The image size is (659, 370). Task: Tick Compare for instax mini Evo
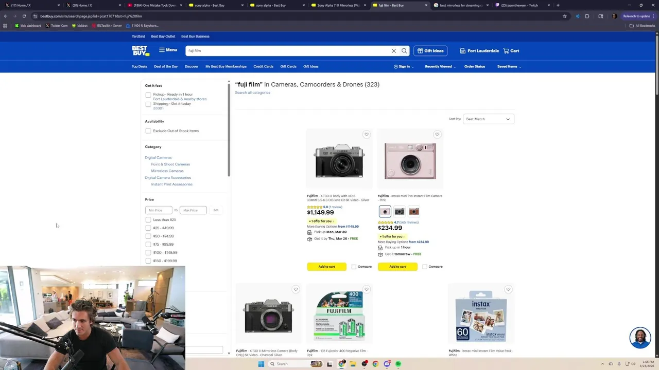425,267
